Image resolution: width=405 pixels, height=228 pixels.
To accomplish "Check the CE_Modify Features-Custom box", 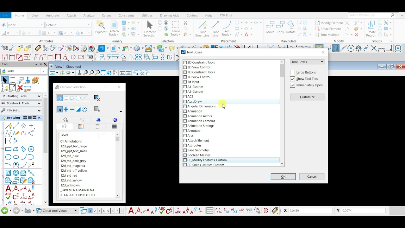I will (x=185, y=160).
